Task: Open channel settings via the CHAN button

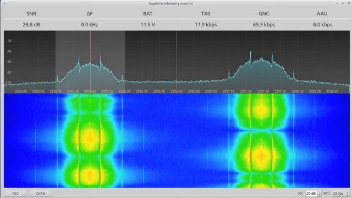Action: pos(40,193)
